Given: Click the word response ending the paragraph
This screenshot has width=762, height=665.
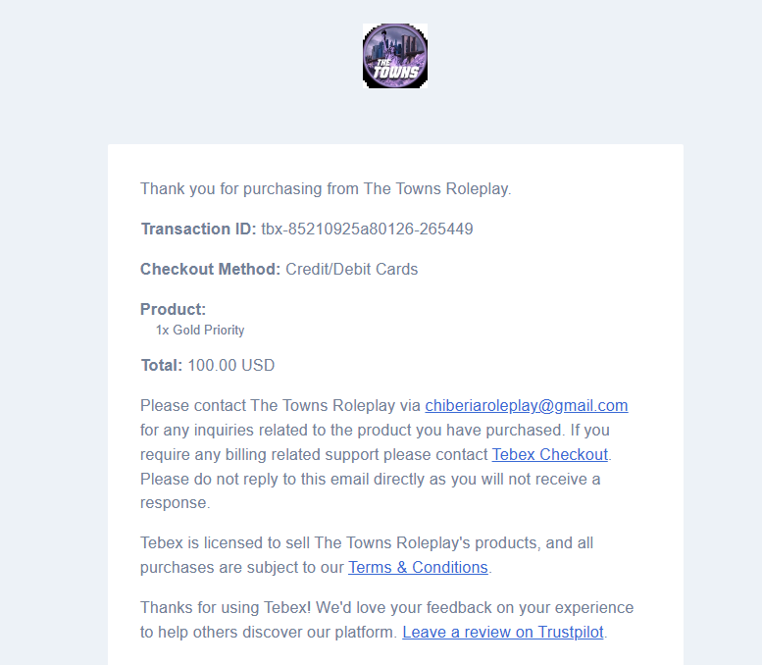Looking at the screenshot, I should [x=175, y=502].
